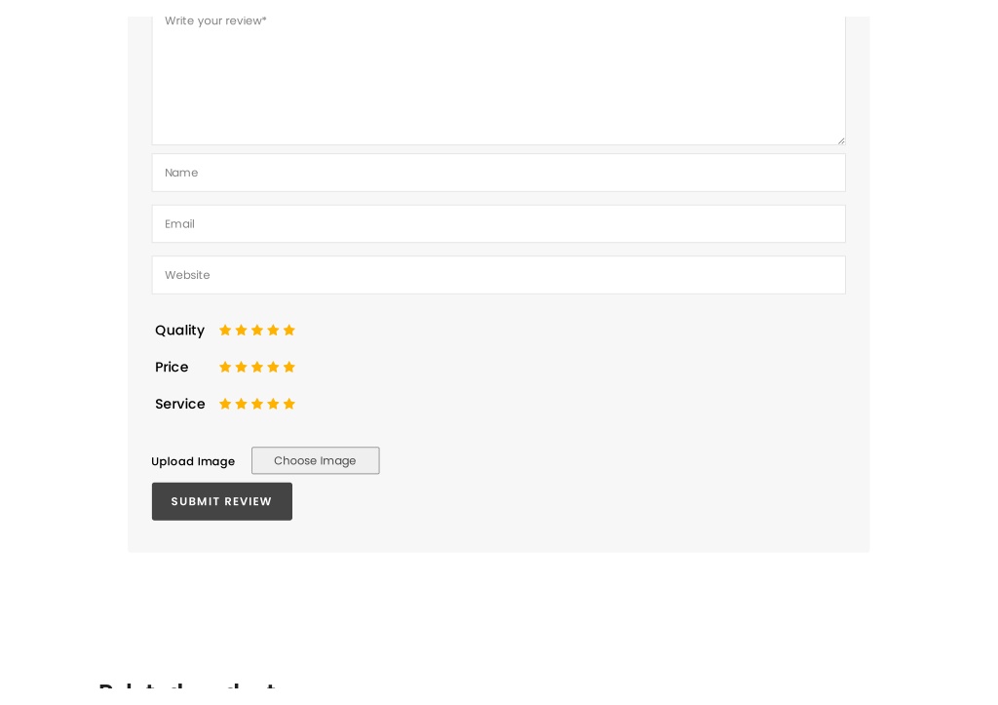Select third star in Quality rating
The height and width of the screenshot is (705, 998).
coord(257,330)
